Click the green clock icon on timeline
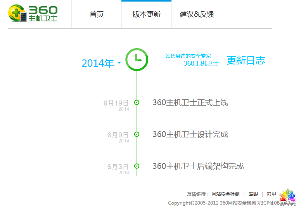The image size is (301, 210). tap(137, 60)
